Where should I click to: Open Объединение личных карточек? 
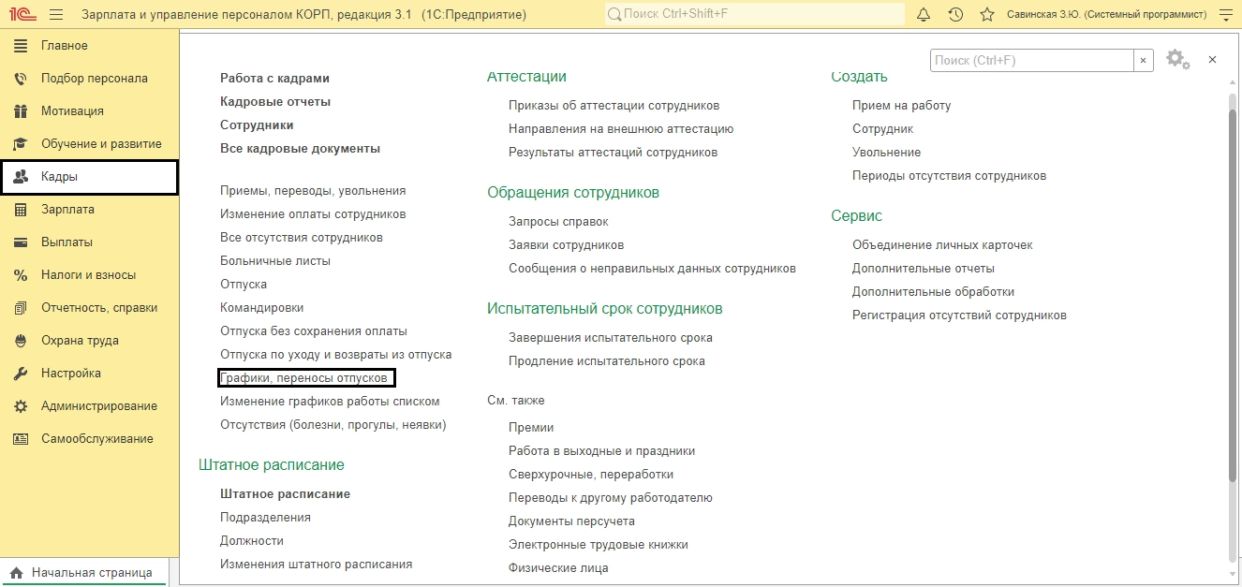point(942,245)
